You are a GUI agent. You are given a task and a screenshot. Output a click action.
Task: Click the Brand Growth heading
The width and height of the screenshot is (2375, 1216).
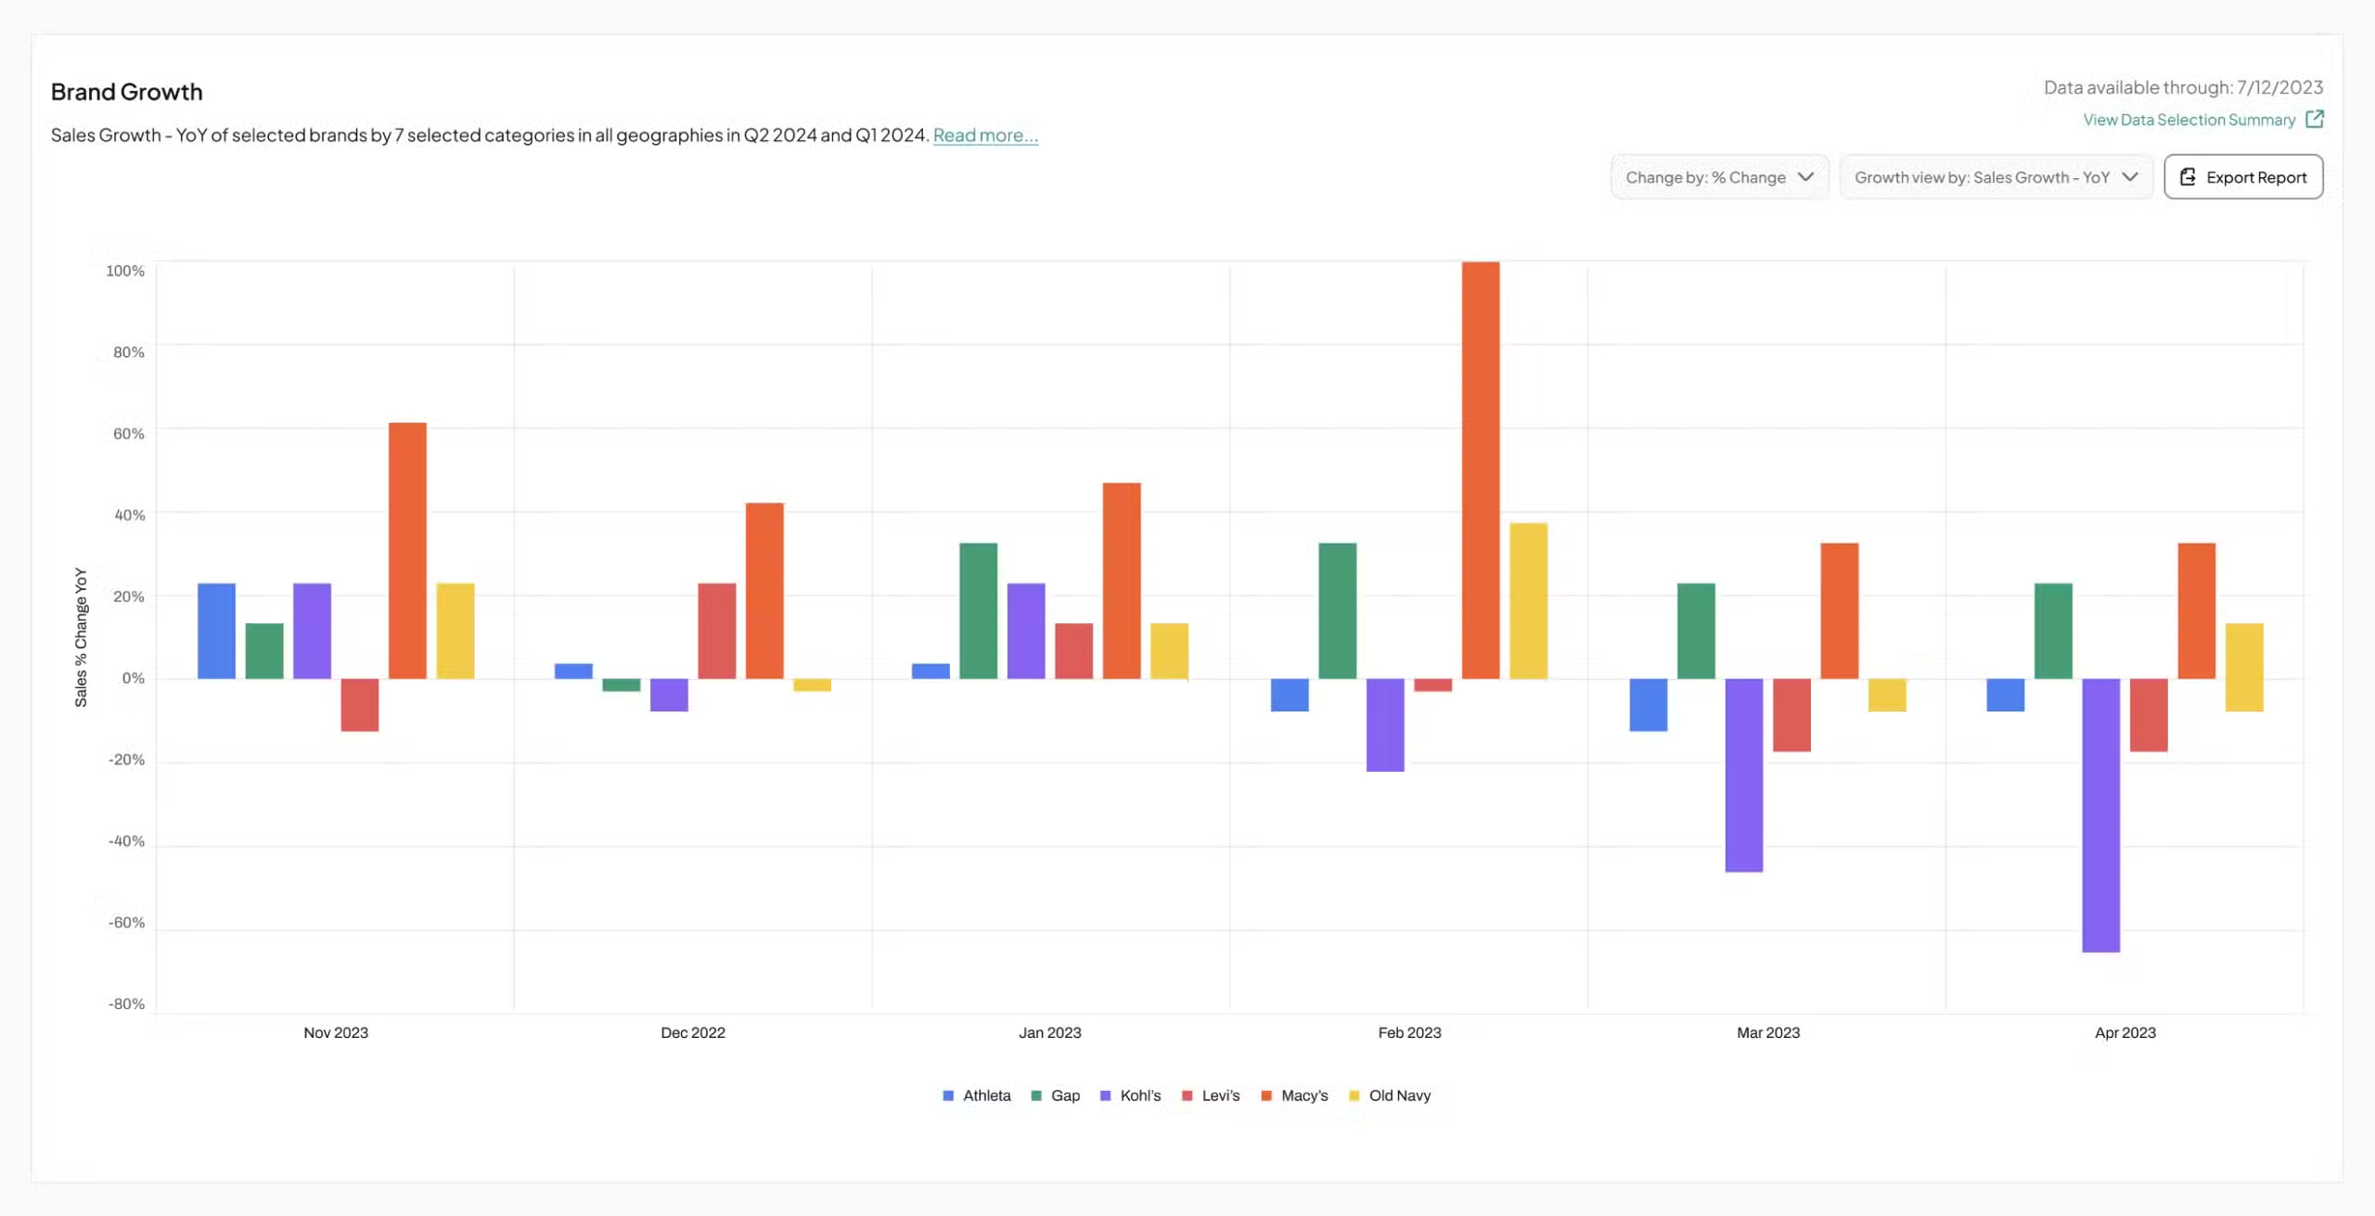point(127,92)
